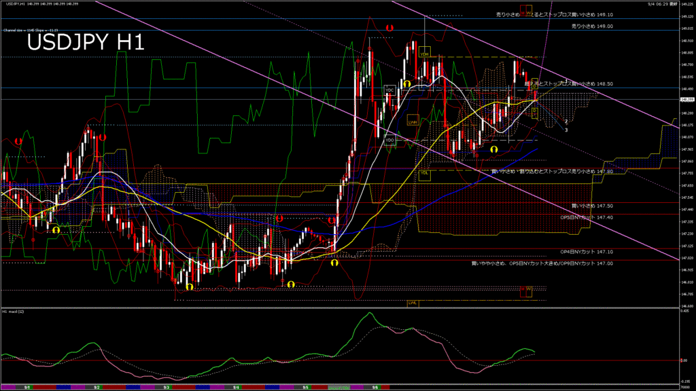Click the YDL yesterday-low label box
This screenshot has width=696, height=391.
424,173
